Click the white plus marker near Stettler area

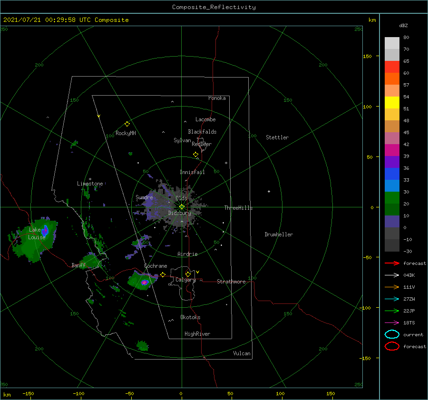(x=269, y=191)
